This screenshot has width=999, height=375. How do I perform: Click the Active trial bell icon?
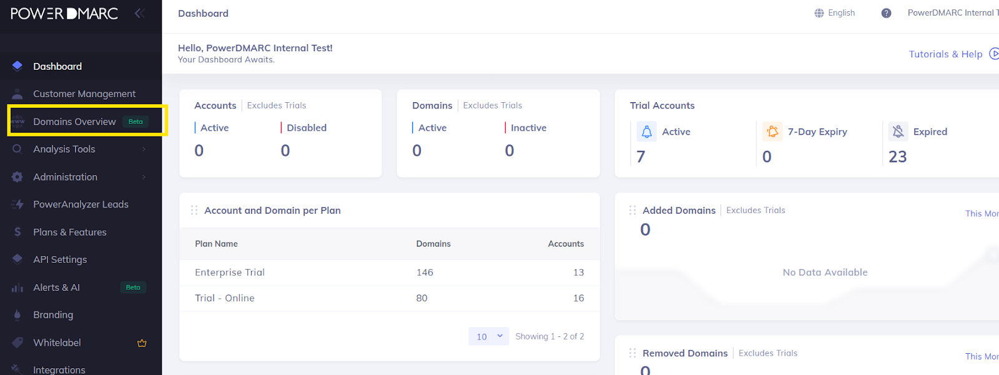pos(647,131)
